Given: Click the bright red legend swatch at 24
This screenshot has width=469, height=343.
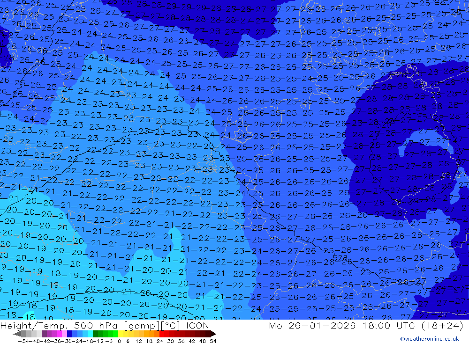Looking at the screenshot, I should 162,334.
